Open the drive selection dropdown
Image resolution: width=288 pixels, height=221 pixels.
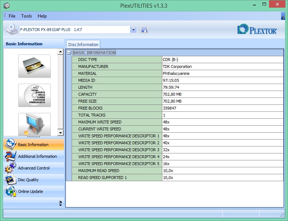click(x=133, y=30)
